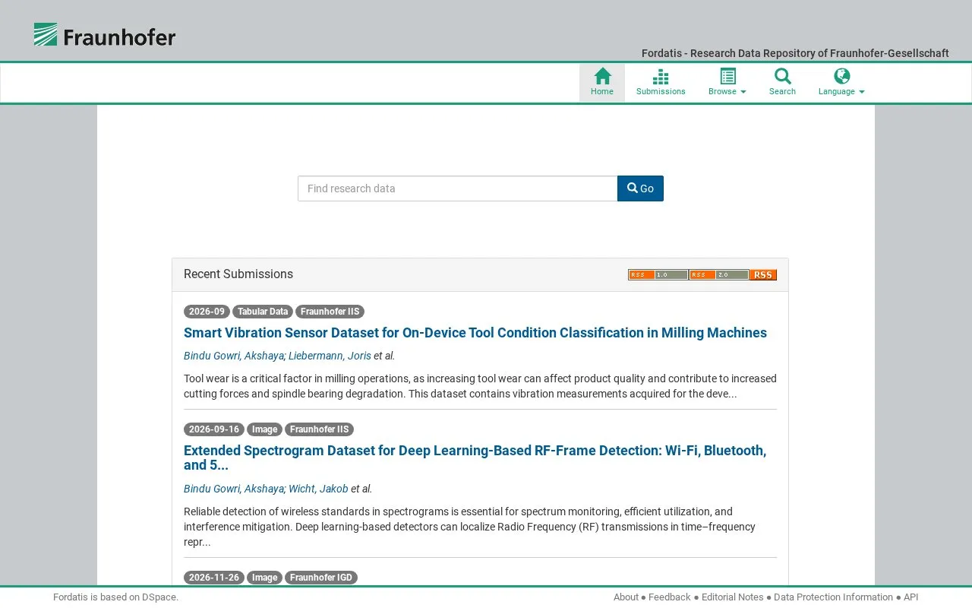Open the Submissions page icon

point(661,76)
